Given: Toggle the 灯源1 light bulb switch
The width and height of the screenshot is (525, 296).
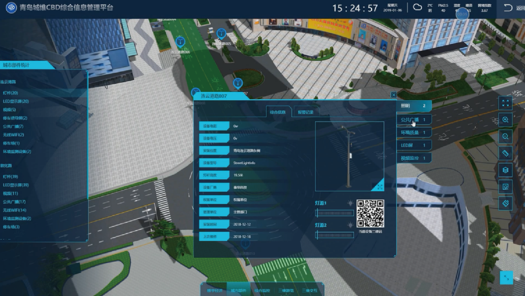Looking at the screenshot, I should 350,203.
